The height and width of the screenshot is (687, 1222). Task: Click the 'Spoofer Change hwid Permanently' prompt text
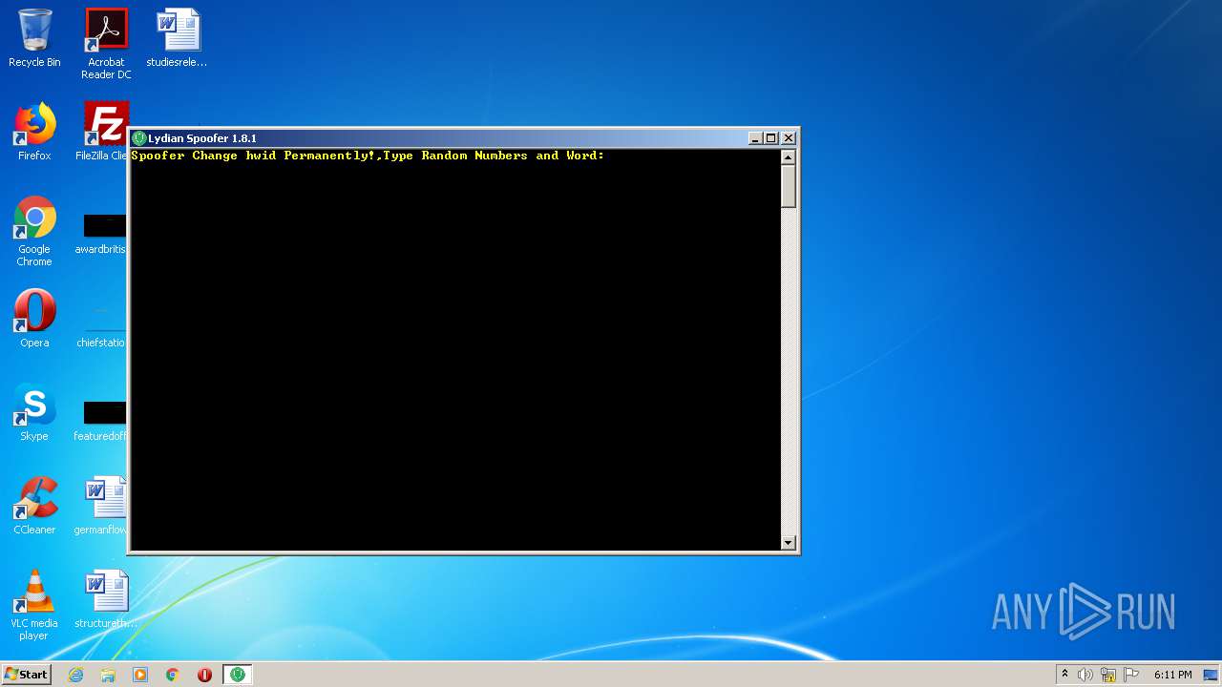(368, 156)
